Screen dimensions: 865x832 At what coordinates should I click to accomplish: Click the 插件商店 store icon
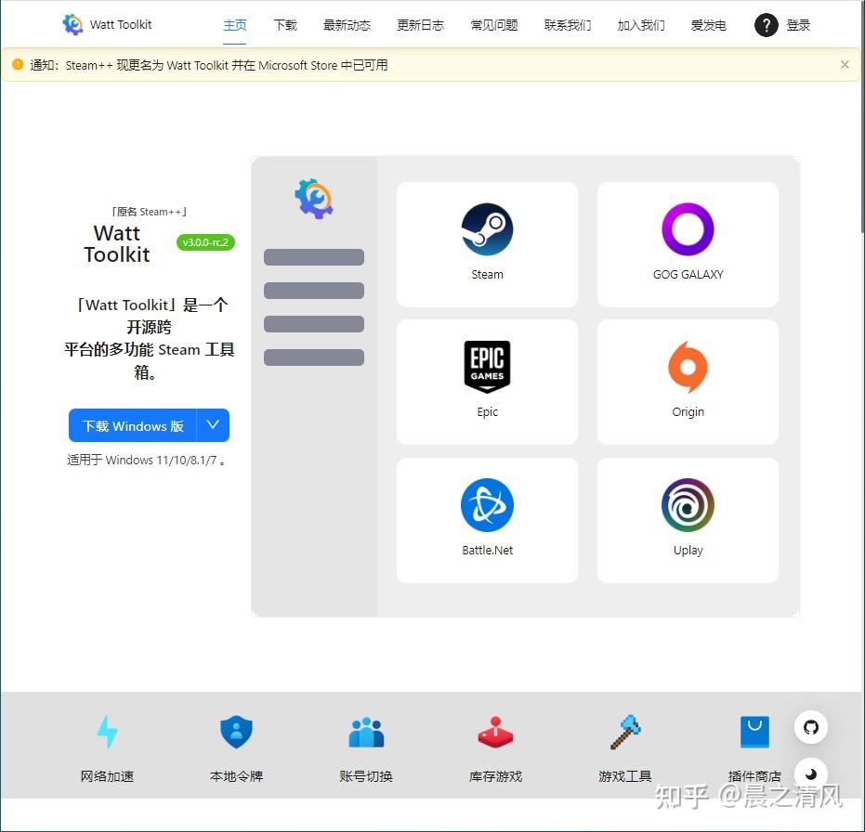(x=754, y=733)
